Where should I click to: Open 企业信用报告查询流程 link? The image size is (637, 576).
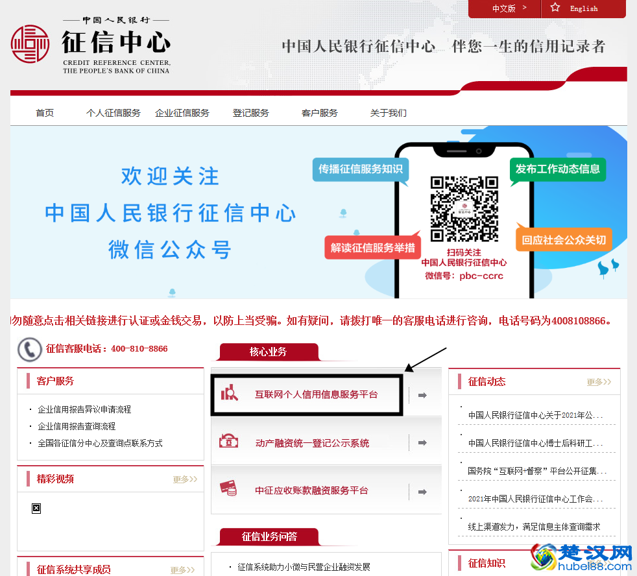pos(77,426)
